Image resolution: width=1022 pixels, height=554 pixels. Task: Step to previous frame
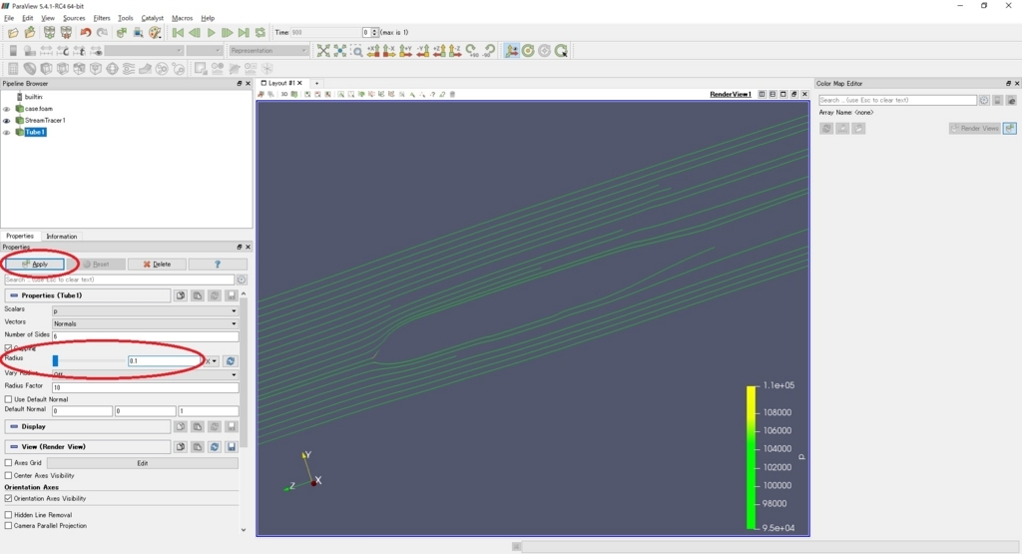tap(195, 33)
